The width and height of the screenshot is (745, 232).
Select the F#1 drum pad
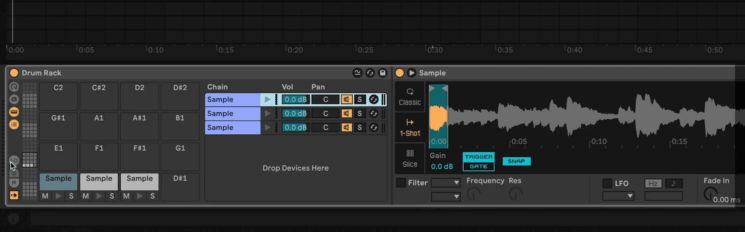140,156
